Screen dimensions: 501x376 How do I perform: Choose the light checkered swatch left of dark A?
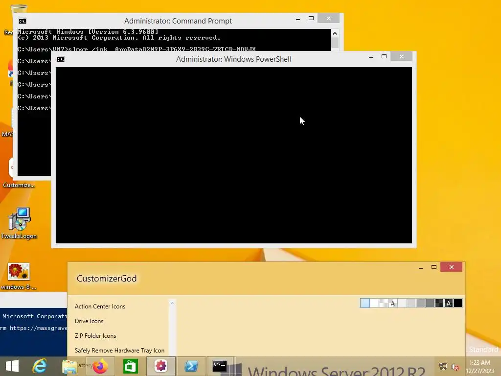coord(384,303)
